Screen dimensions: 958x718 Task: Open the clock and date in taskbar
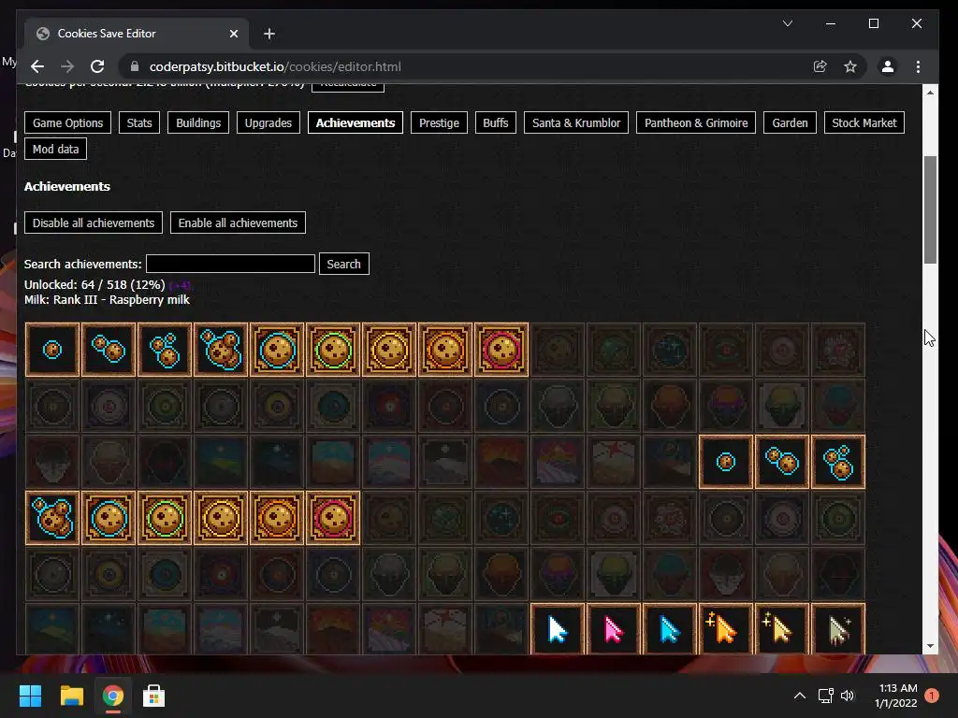(896, 696)
